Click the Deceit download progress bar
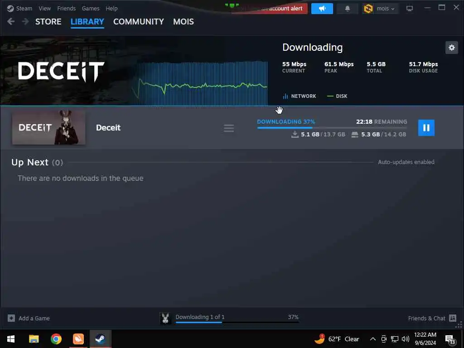Viewport: 464px width, 348px height. pos(332,127)
